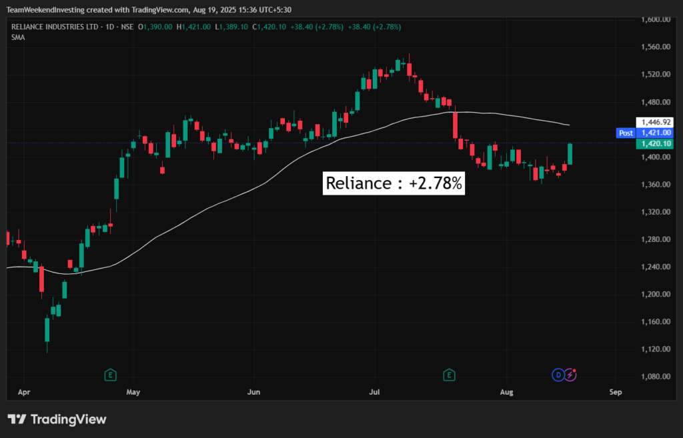Click the 1,160.00 price axis label
The width and height of the screenshot is (683, 438).
tap(656, 322)
